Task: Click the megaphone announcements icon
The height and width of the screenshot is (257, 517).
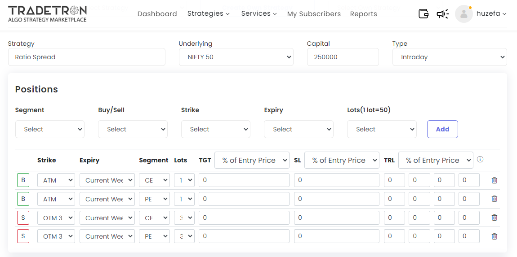Action: tap(442, 14)
